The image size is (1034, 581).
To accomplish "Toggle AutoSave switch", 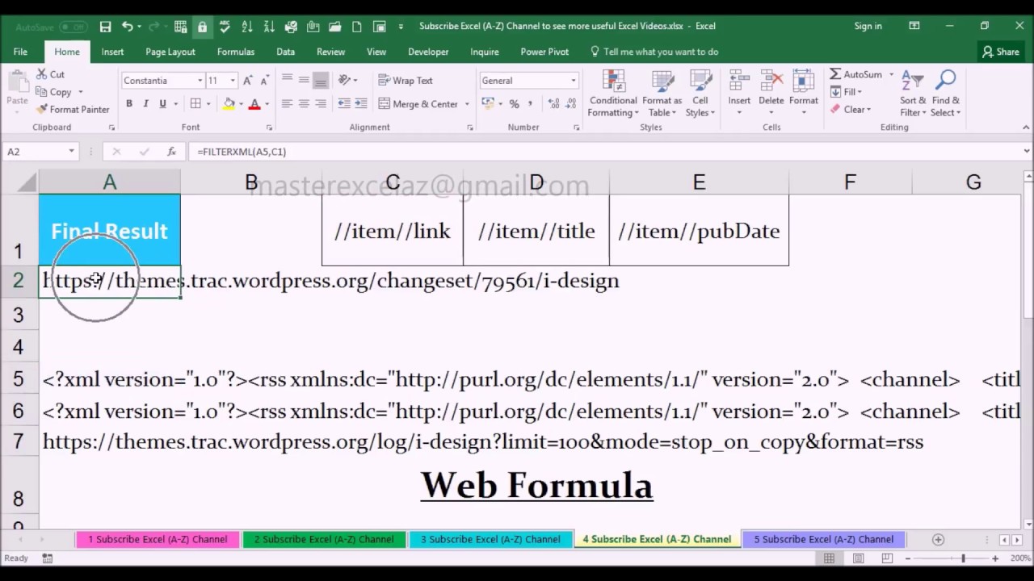I will (x=73, y=27).
